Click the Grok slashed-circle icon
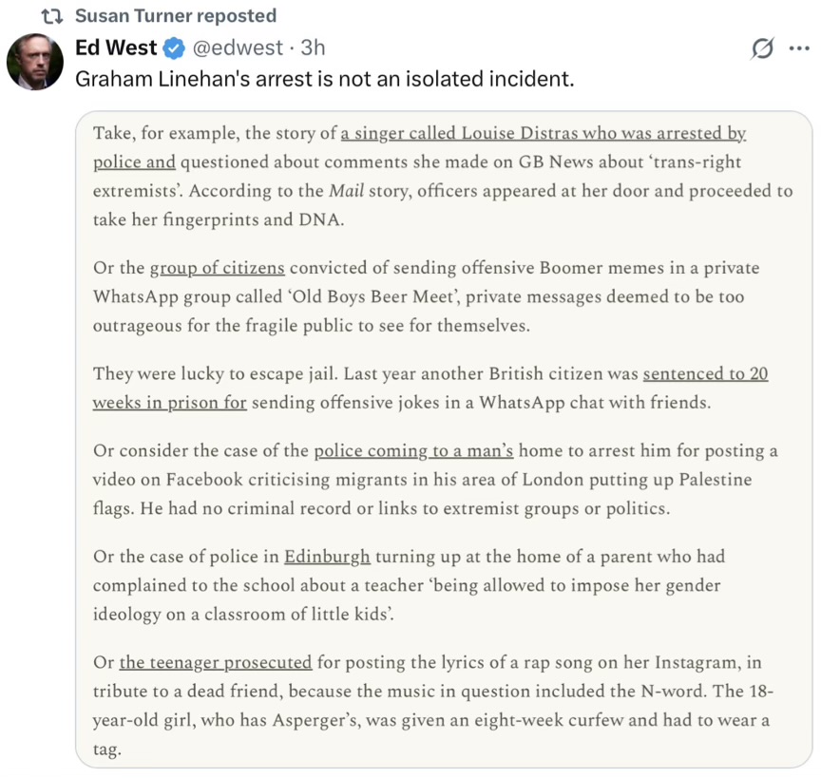This screenshot has width=821, height=778. [762, 48]
